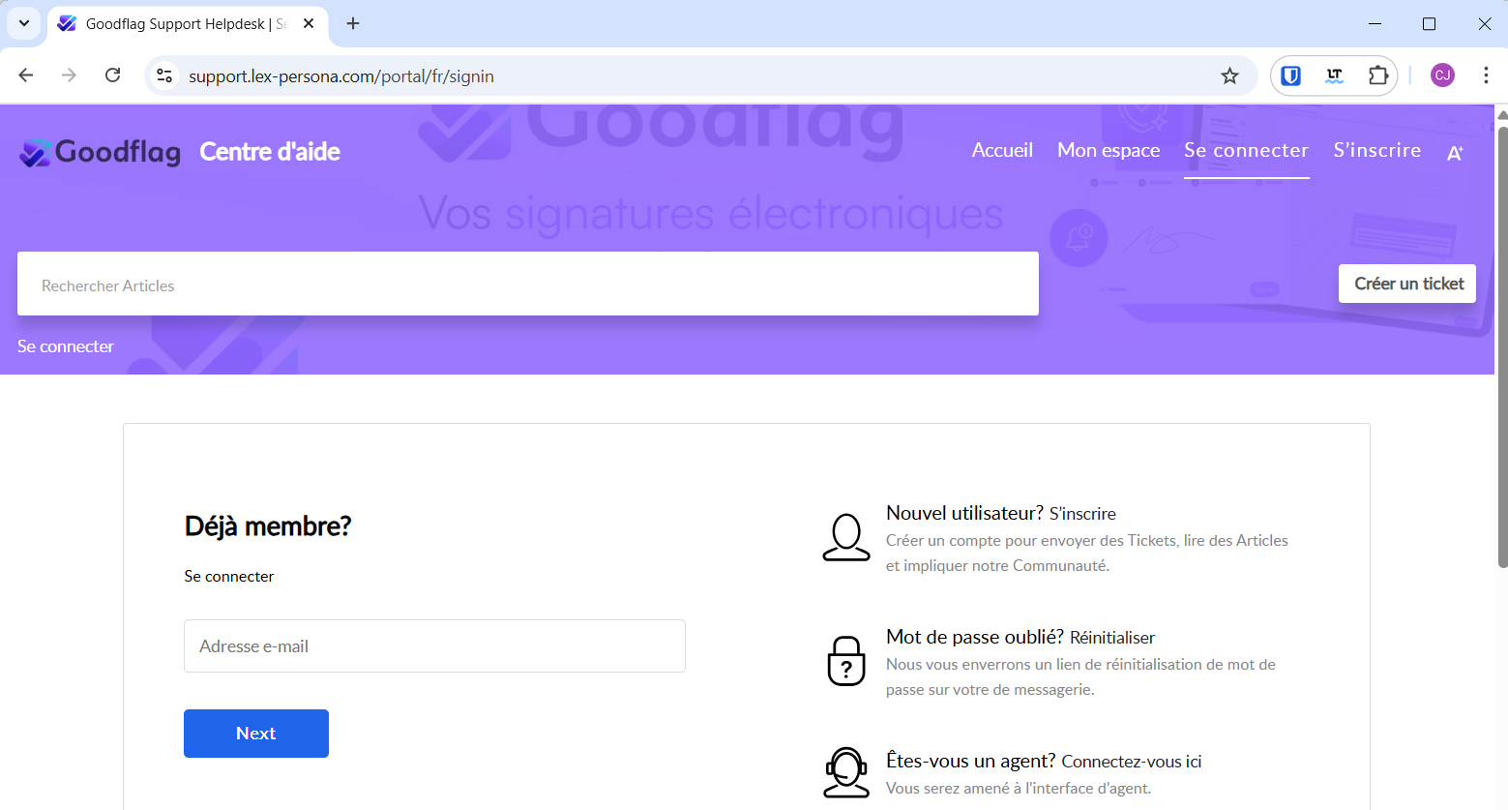Open the browser extensions puzzle icon
1508x810 pixels.
(x=1378, y=75)
